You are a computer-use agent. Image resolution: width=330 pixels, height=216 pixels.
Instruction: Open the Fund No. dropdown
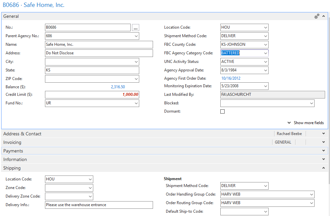136,103
